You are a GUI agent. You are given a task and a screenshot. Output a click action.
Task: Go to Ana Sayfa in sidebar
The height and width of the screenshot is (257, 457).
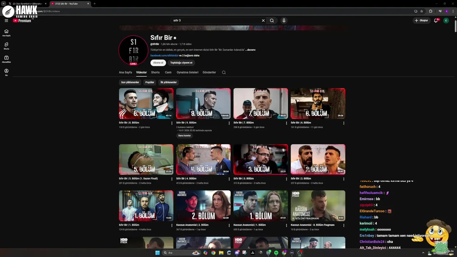click(x=6, y=33)
